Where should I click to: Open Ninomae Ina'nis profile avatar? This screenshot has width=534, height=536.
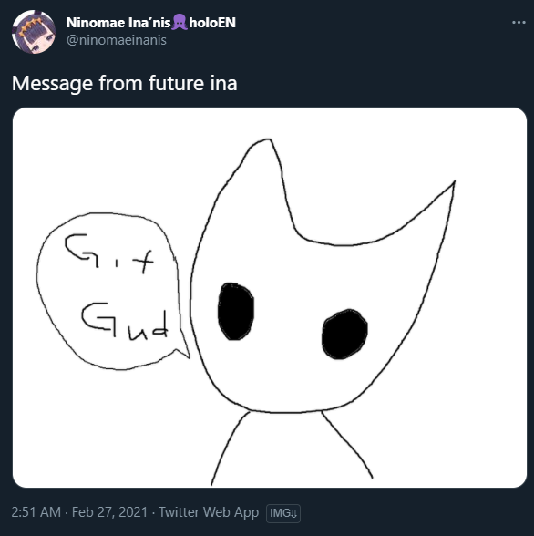pos(34,32)
